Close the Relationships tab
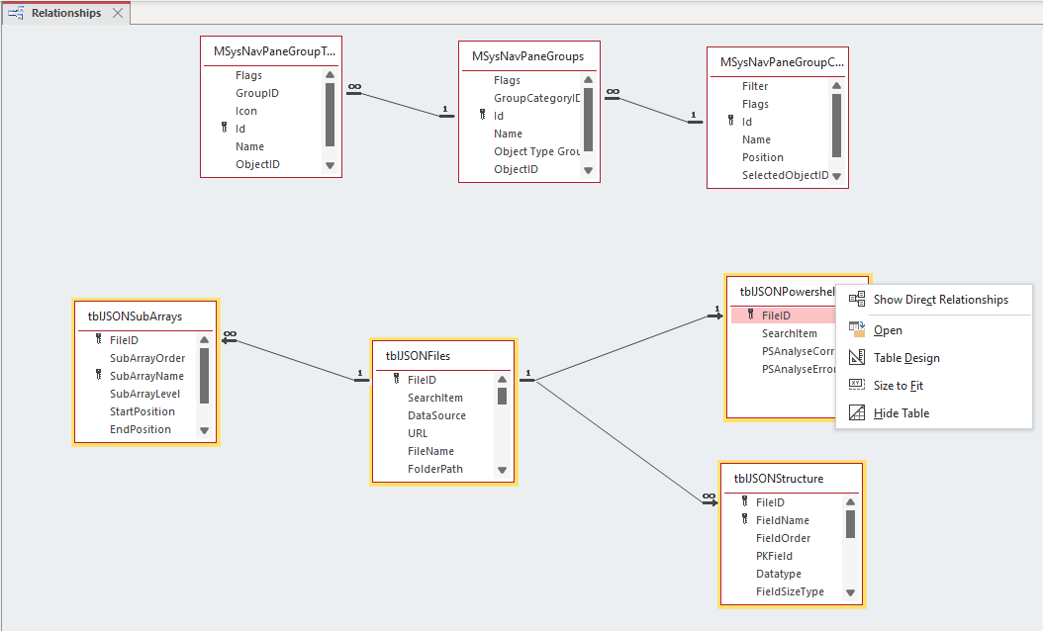The width and height of the screenshot is (1043, 631). (x=118, y=13)
